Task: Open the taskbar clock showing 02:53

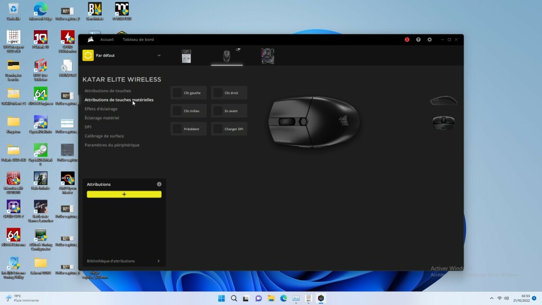Action: [521, 299]
